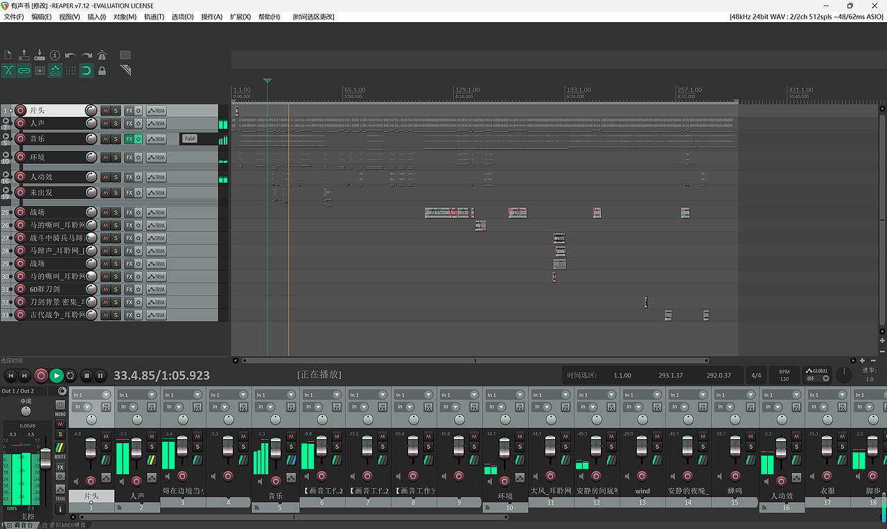
Task: Open the 编辑(E) menu
Action: 42,17
